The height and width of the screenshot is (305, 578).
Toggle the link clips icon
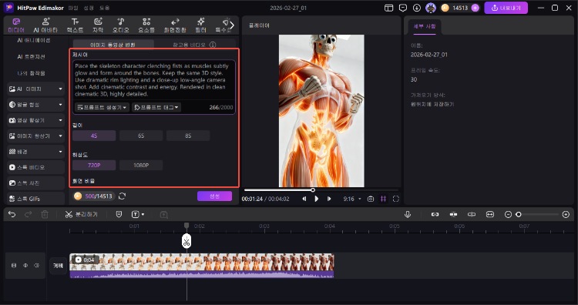click(x=435, y=214)
